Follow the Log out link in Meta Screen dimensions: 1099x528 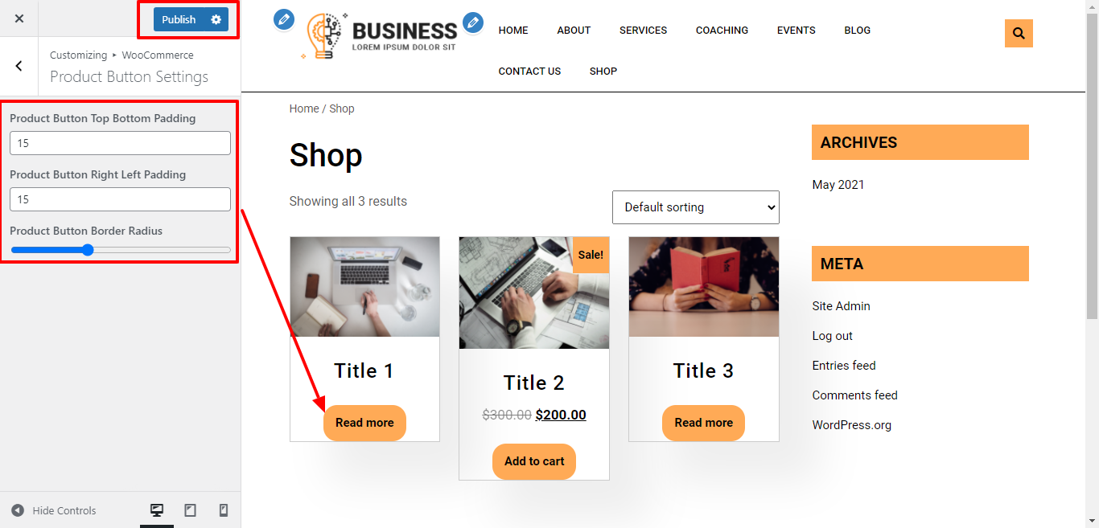coord(833,336)
